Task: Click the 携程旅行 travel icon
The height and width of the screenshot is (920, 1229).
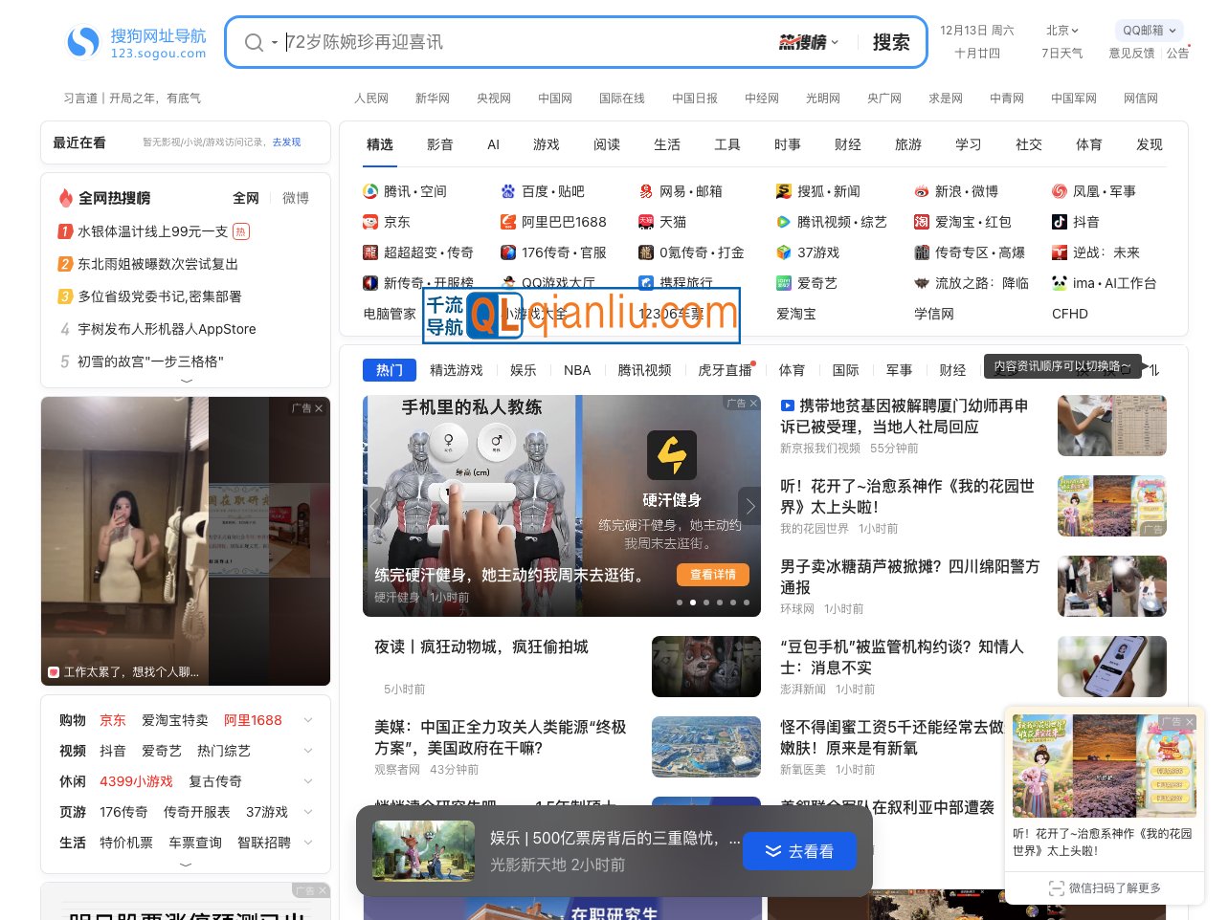Action: coord(646,283)
